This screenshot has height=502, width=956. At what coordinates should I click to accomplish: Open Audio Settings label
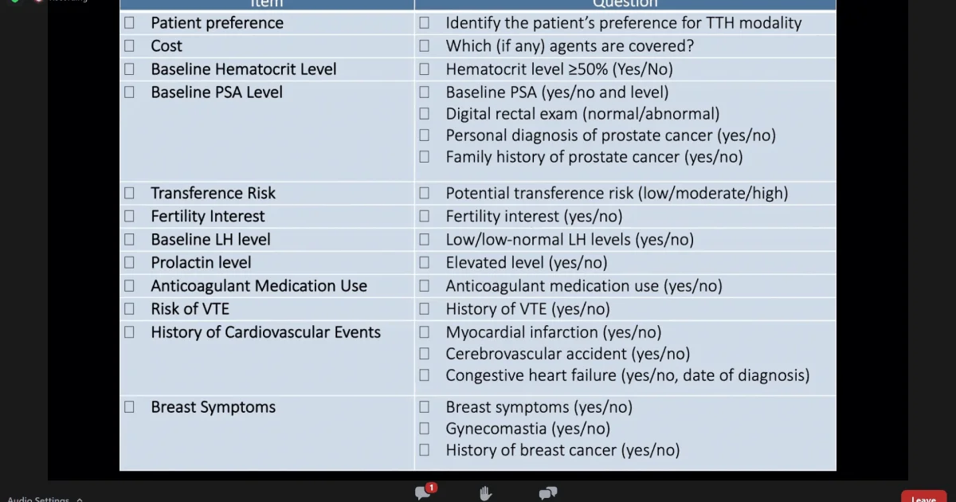click(38, 500)
